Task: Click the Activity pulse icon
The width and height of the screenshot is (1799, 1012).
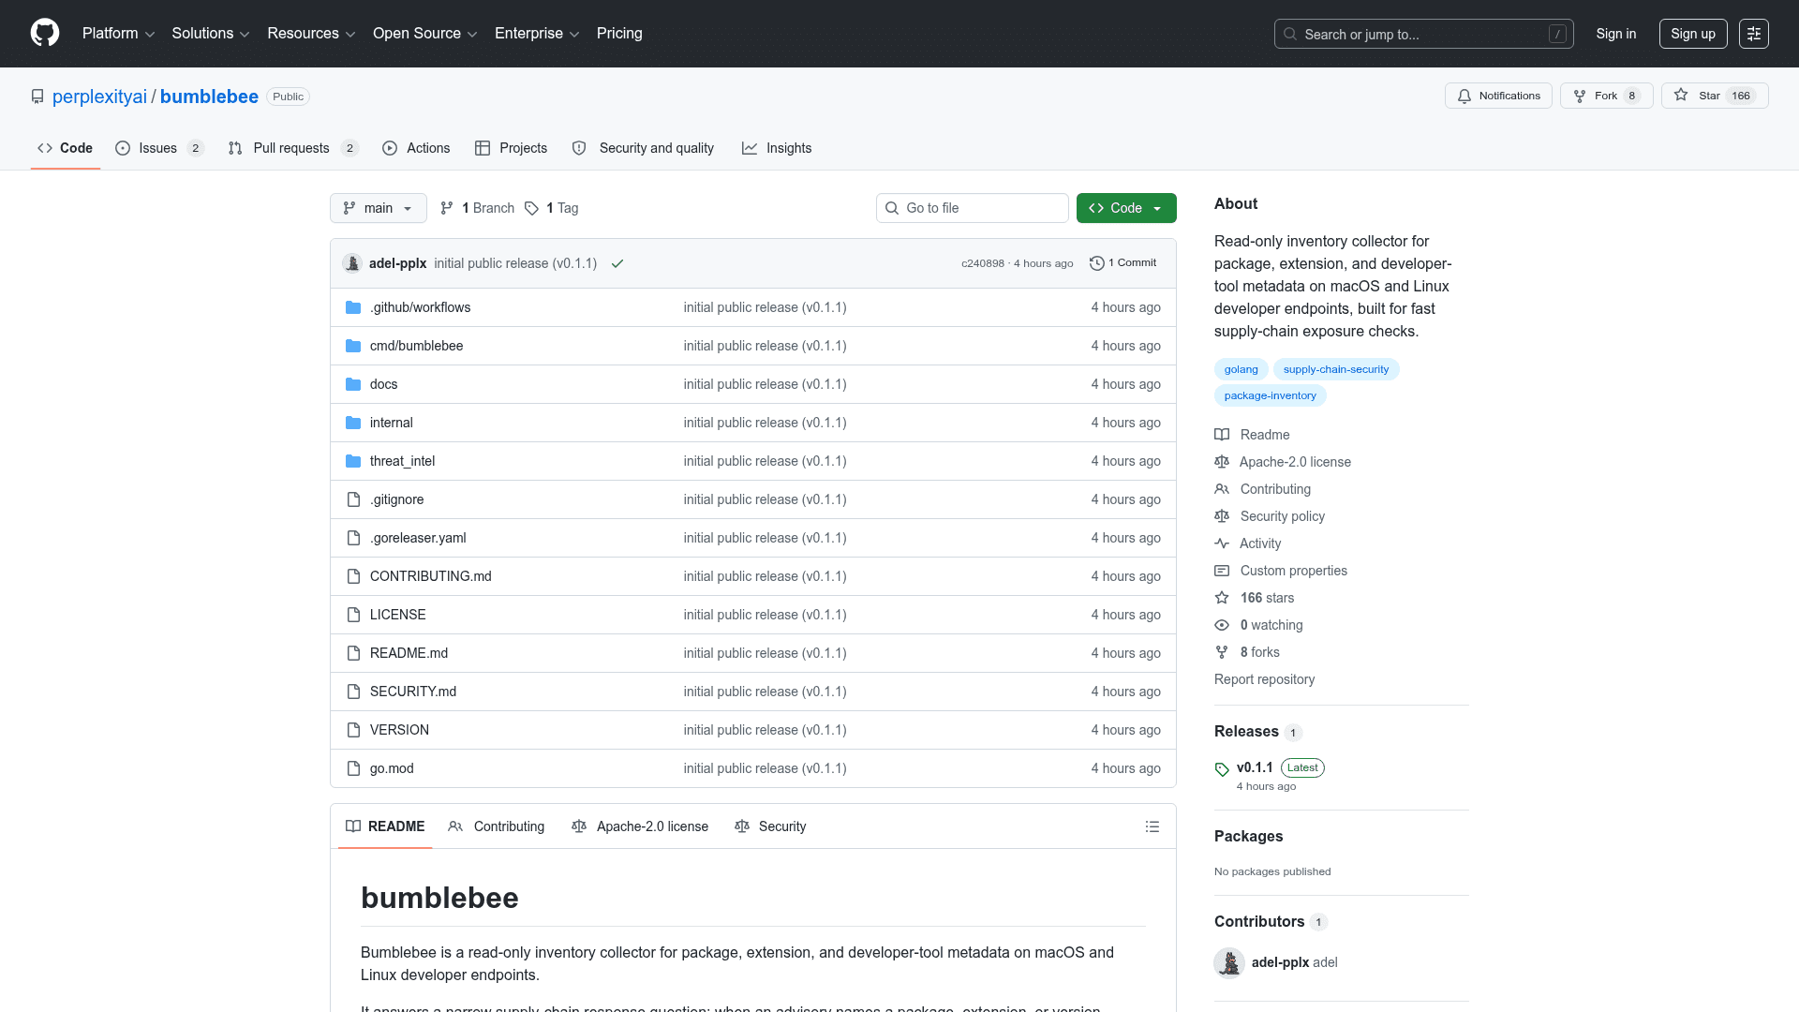Action: [x=1222, y=543]
